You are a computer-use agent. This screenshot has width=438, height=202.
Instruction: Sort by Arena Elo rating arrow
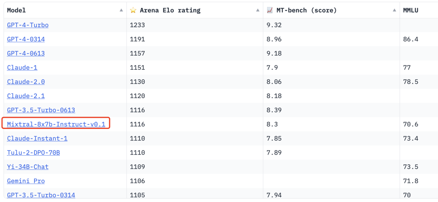point(258,10)
